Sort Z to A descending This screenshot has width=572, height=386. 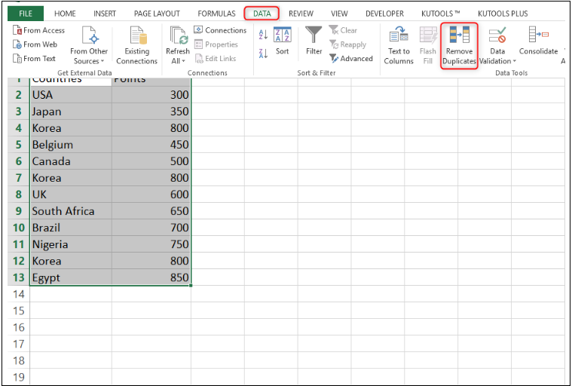point(263,53)
